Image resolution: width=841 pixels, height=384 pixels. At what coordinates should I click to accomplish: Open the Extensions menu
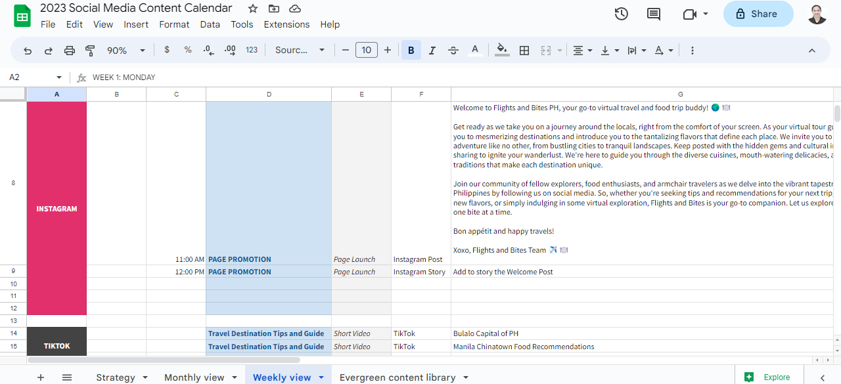[x=286, y=24]
